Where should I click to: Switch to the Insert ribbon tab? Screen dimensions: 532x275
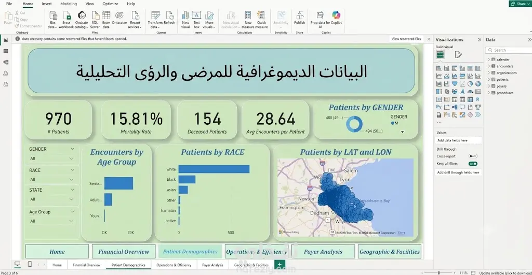coord(46,4)
